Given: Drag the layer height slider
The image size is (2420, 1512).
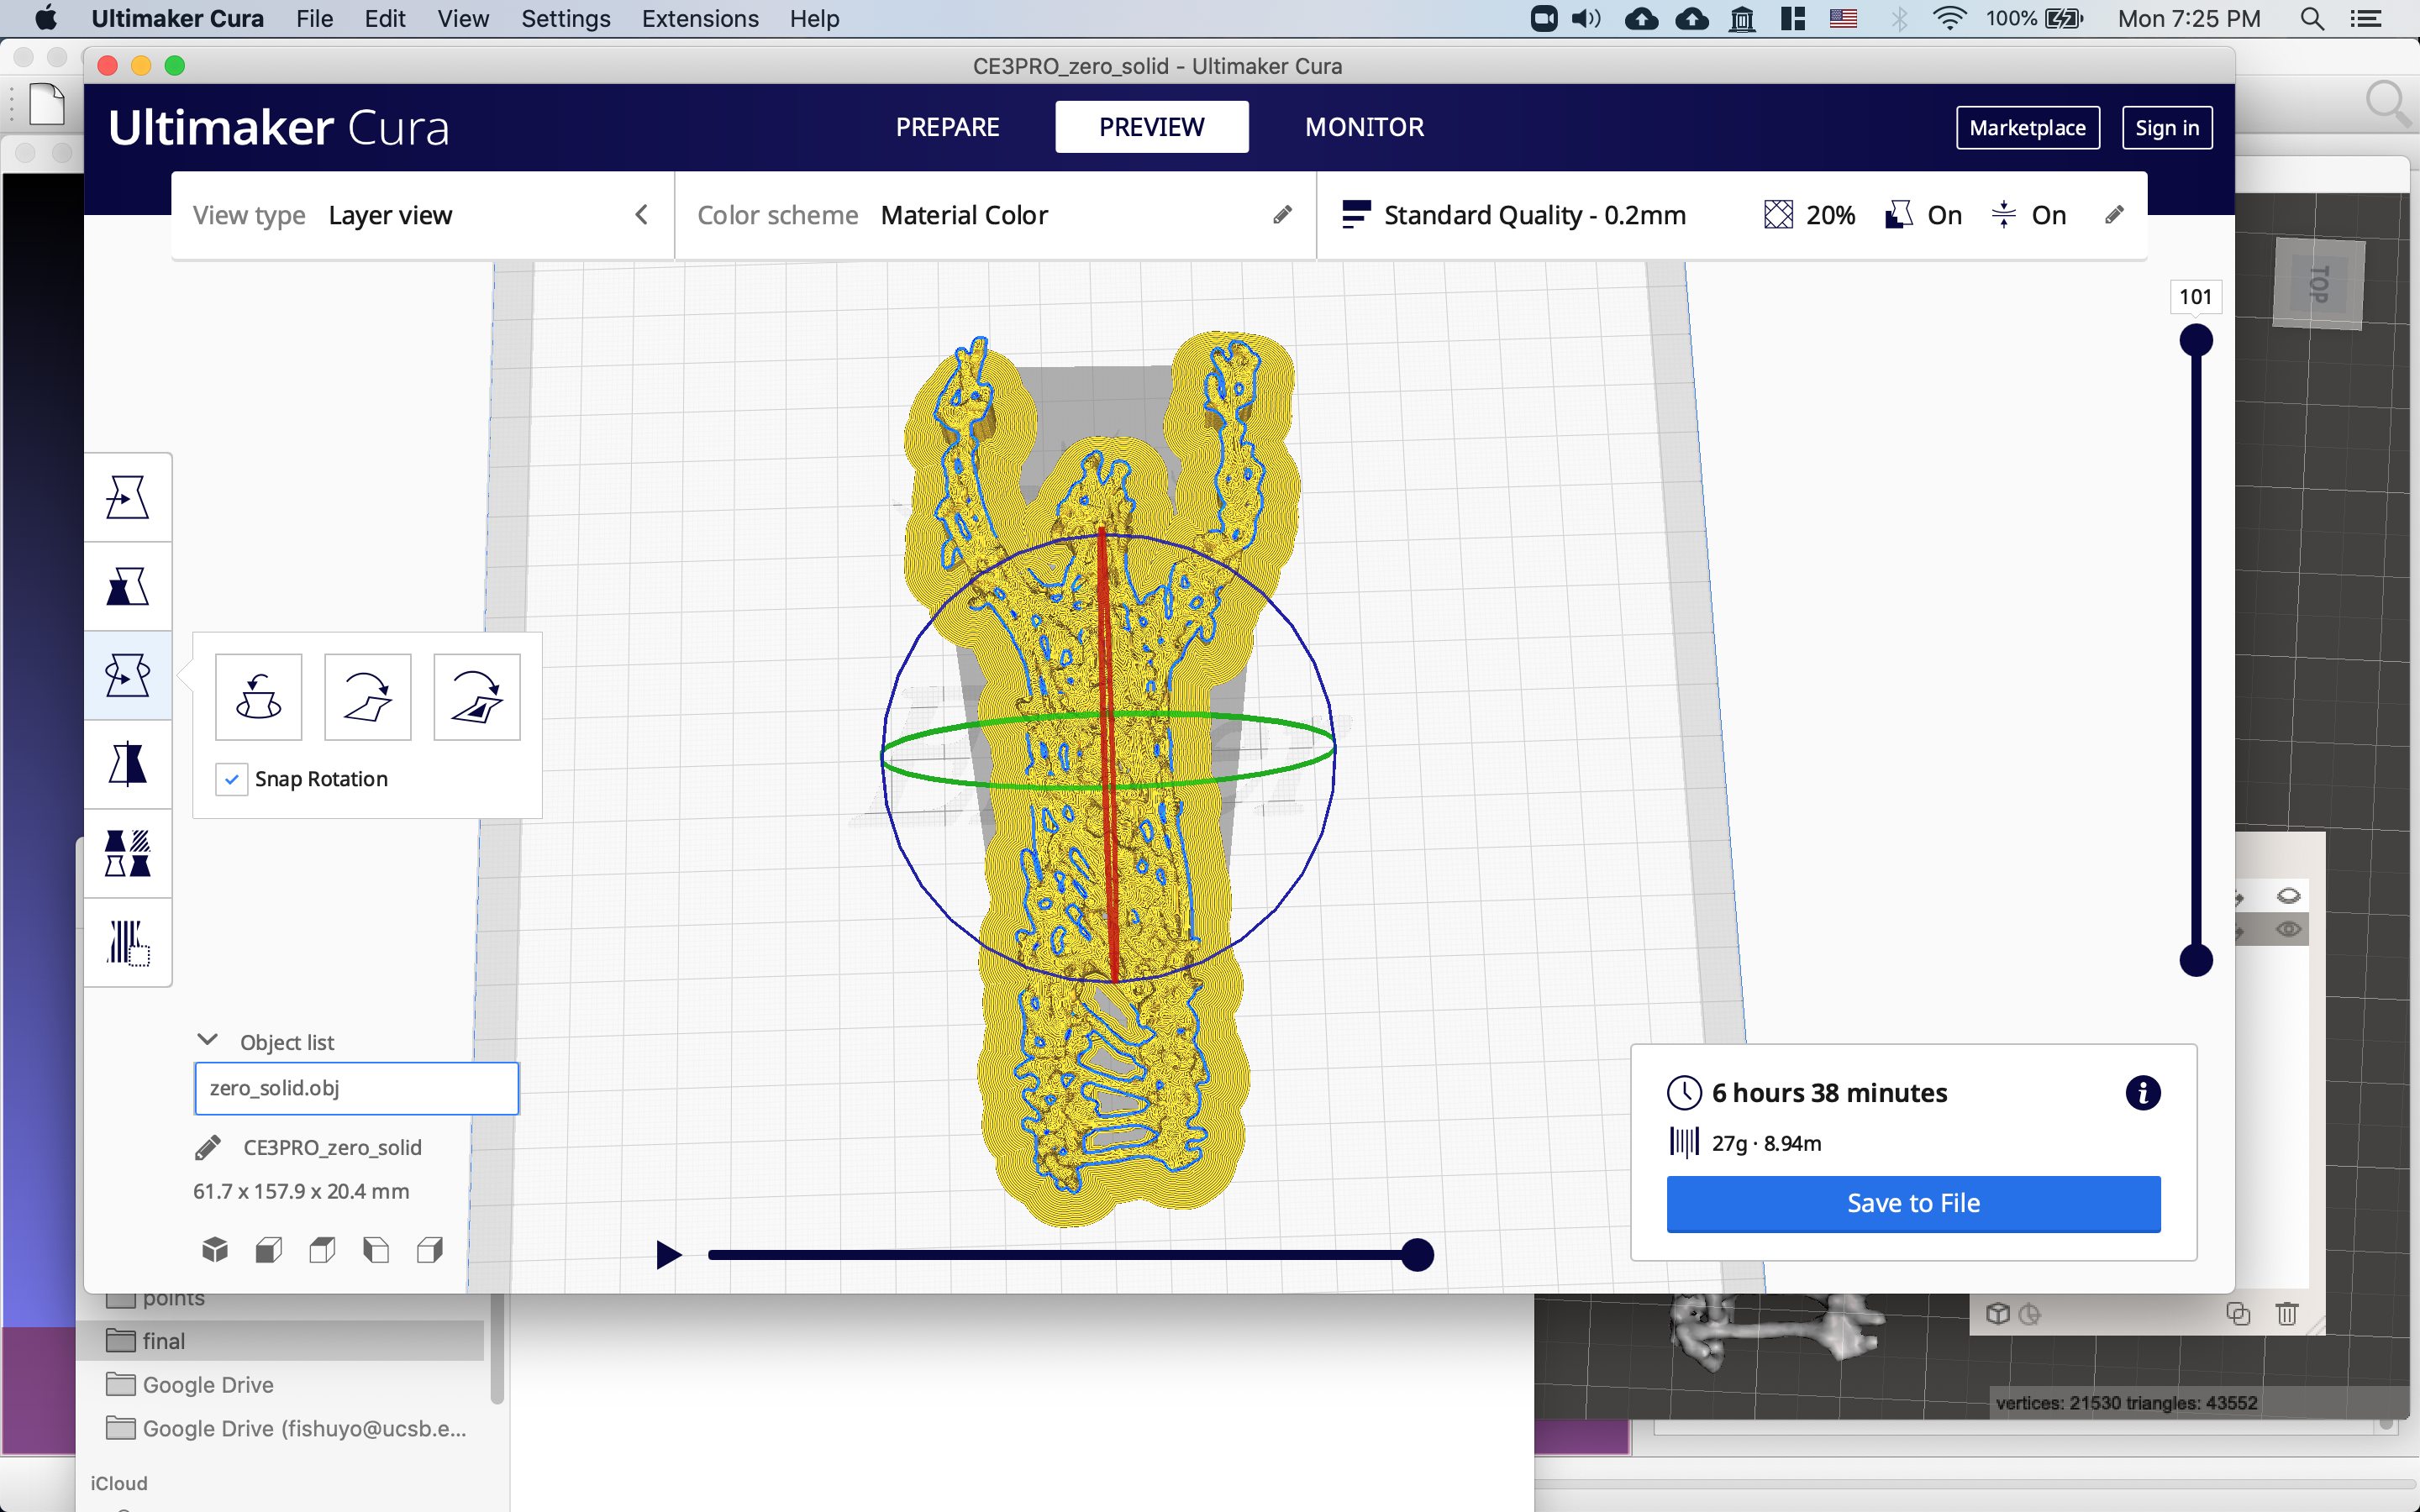Looking at the screenshot, I should pos(2199,341).
